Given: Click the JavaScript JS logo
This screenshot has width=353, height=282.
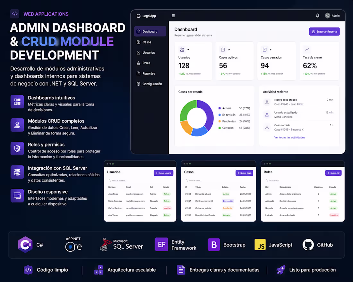Looking at the screenshot, I should (x=260, y=245).
